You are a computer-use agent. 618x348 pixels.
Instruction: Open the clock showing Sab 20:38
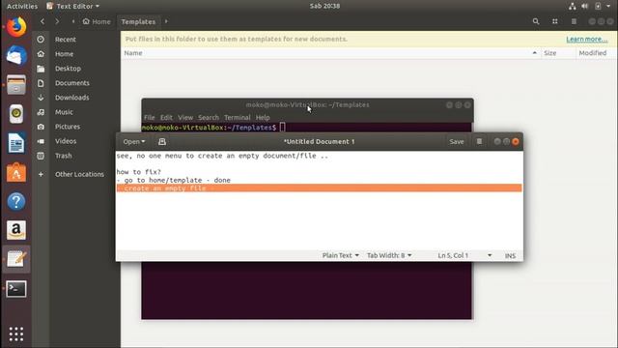[324, 6]
